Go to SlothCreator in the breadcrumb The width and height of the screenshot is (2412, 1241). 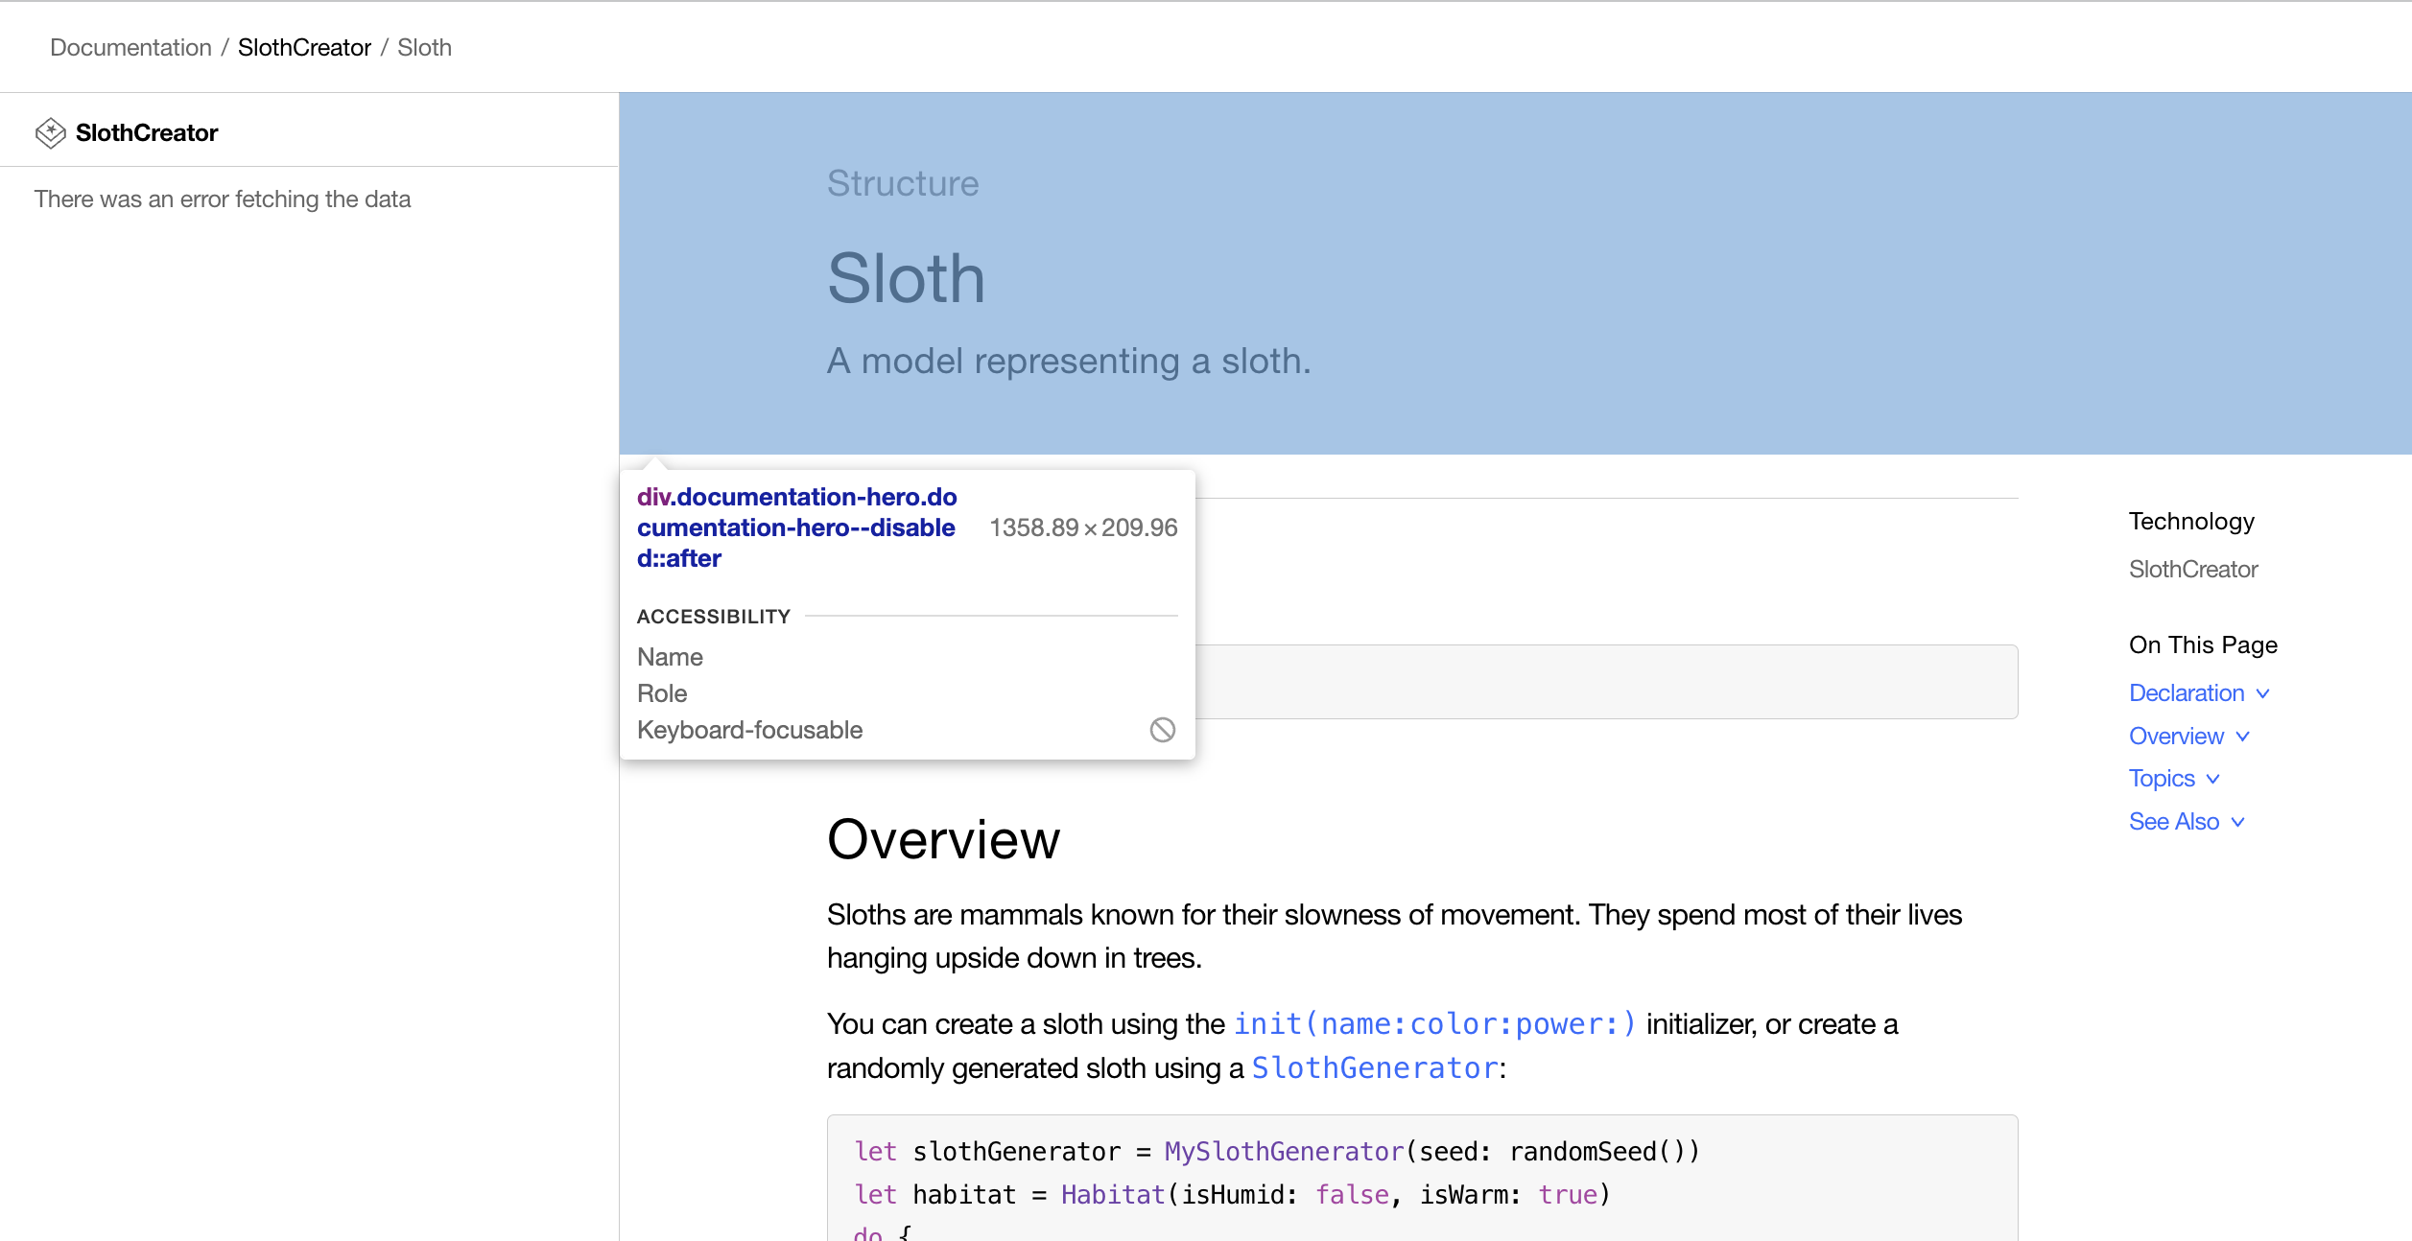304,48
